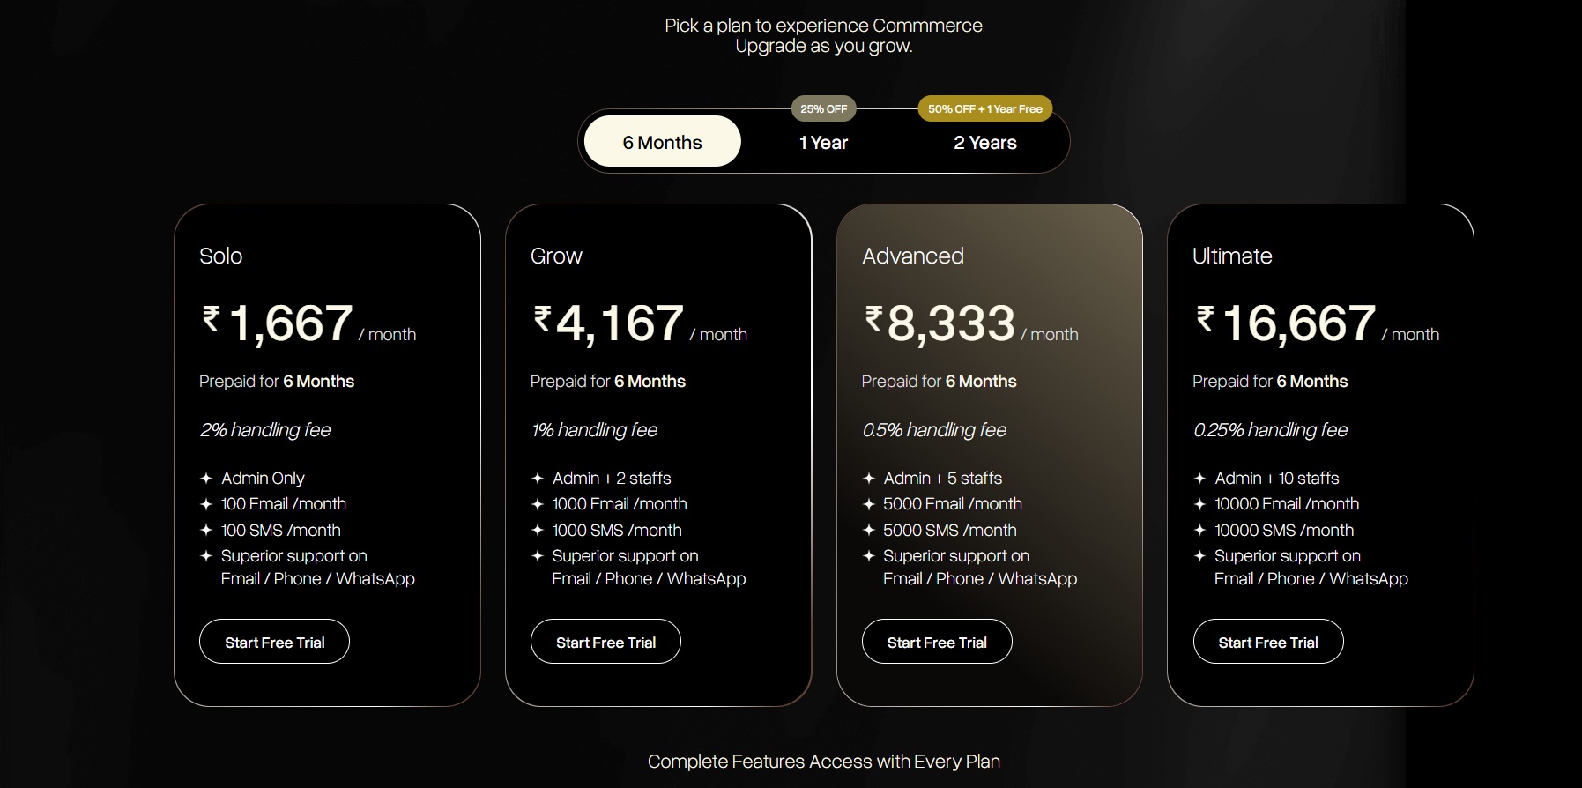Viewport: 1582px width, 788px height.
Task: Click sparkle icon next to 1000 SMS /month
Action: coord(538,530)
